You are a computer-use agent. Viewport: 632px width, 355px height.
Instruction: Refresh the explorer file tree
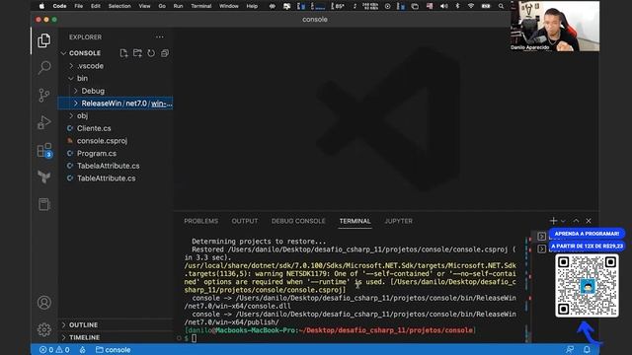(151, 53)
